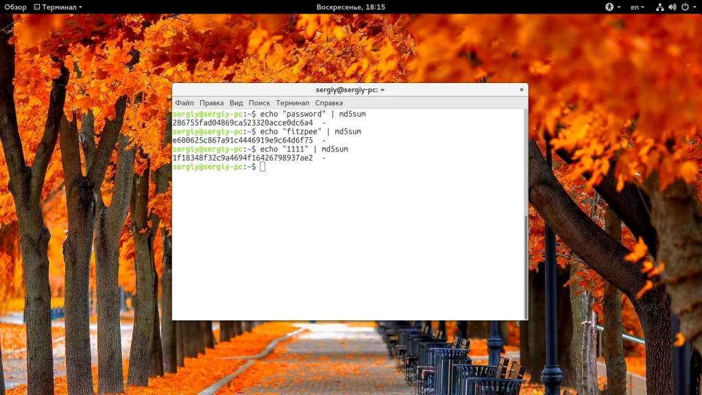Open the Поиск menu
This screenshot has height=395, width=702.
pos(259,103)
